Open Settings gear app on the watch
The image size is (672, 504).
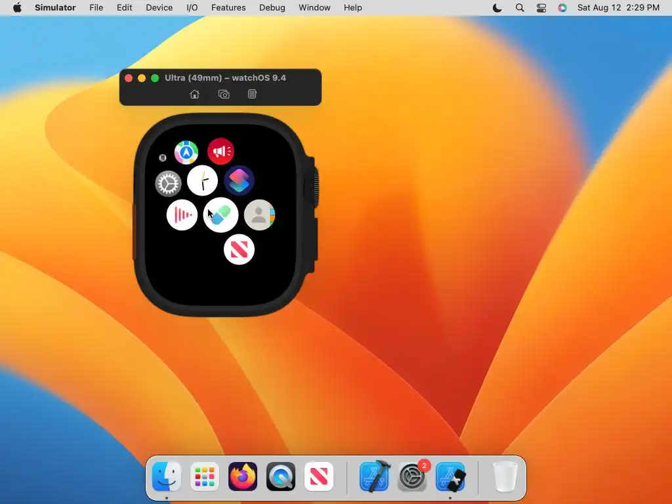[x=168, y=184]
